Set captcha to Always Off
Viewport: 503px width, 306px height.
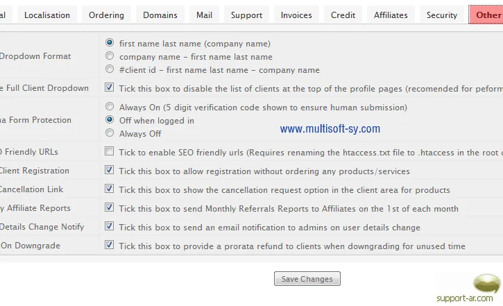(110, 133)
